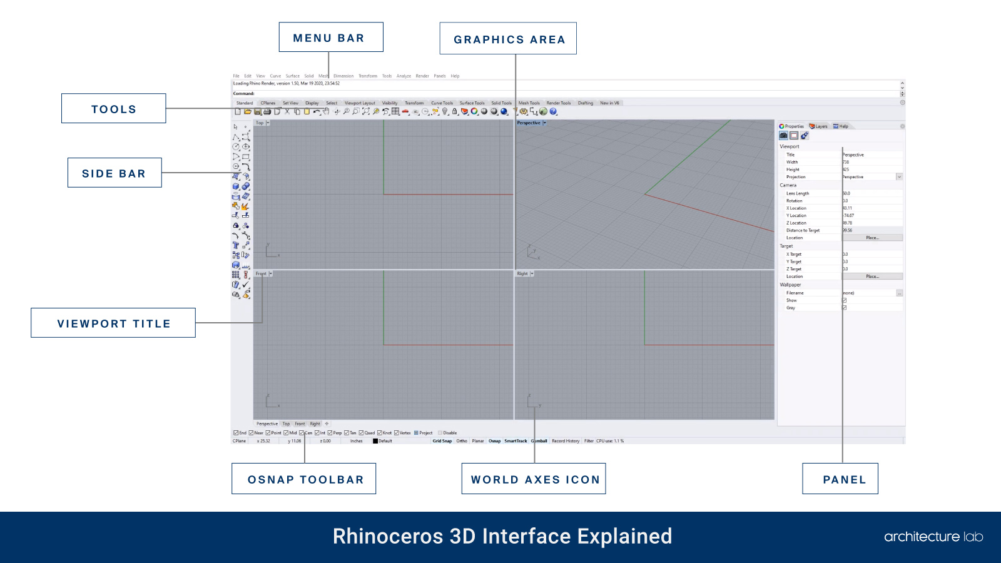The image size is (1001, 563).
Task: Toggle the Quad osnap checkbox
Action: (x=361, y=433)
